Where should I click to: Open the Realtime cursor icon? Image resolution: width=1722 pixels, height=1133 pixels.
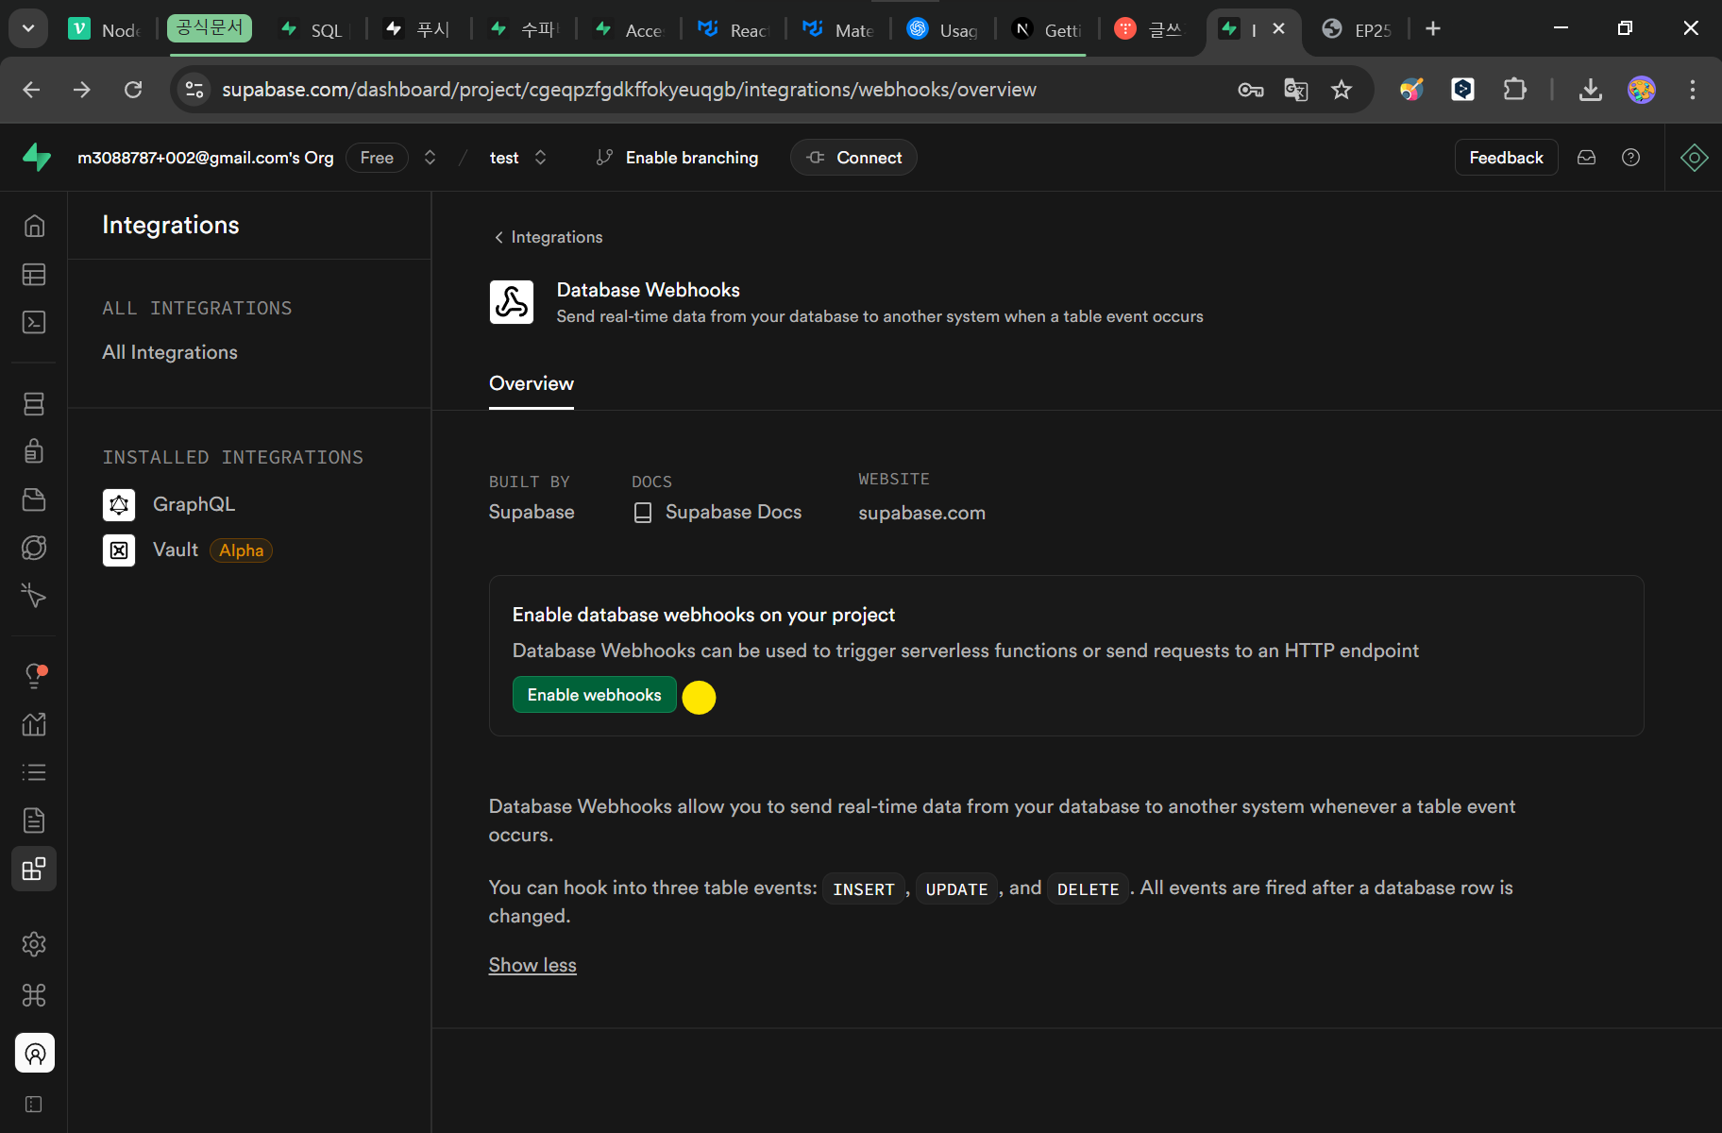click(x=34, y=596)
